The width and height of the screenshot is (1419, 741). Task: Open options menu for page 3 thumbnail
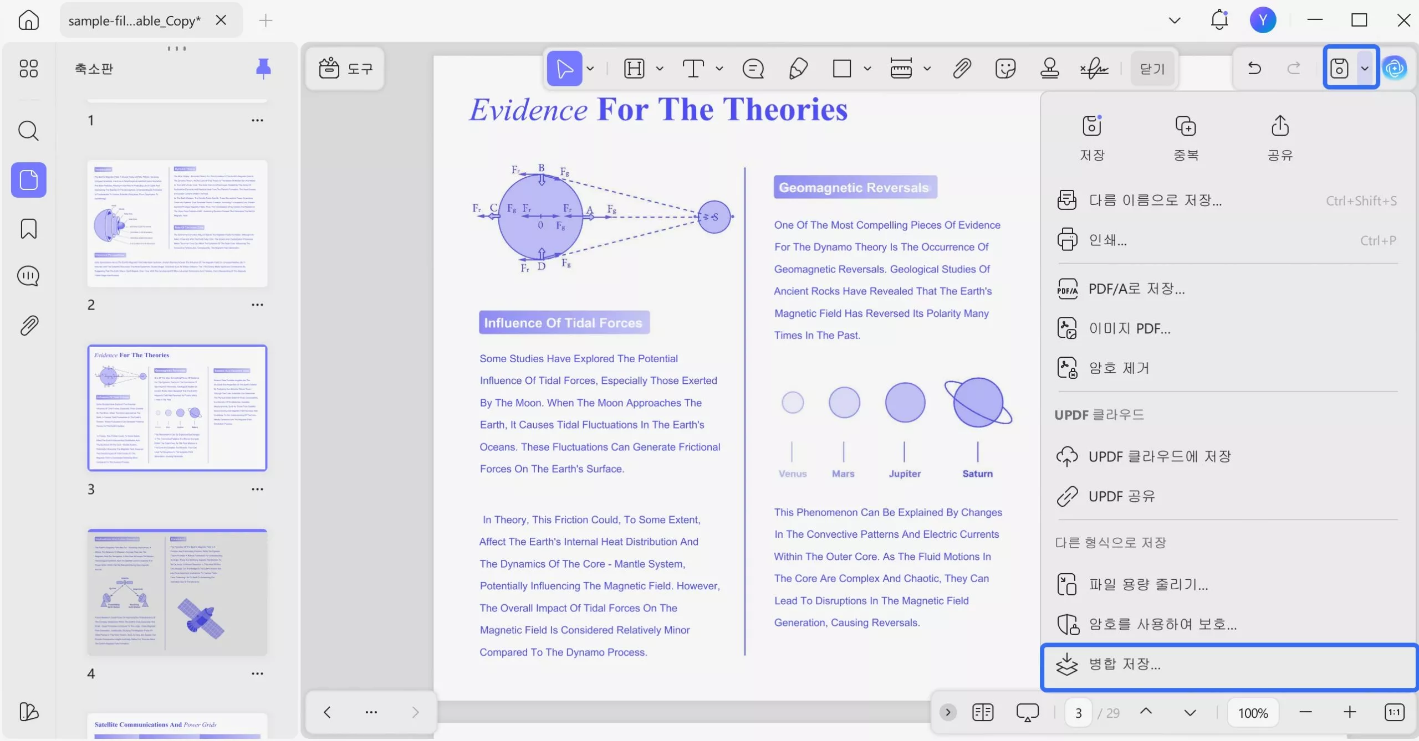coord(257,489)
